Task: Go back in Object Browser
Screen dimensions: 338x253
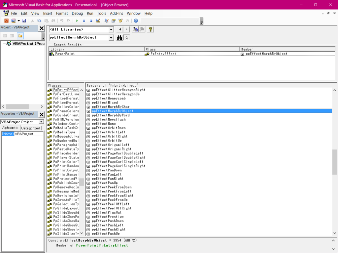Action: click(120, 29)
